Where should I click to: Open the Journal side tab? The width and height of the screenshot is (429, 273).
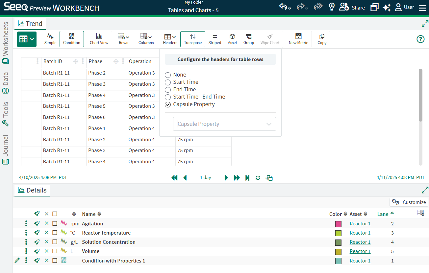click(x=6, y=149)
